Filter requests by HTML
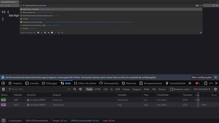Screen dimensions: 219x123 tap(98, 89)
